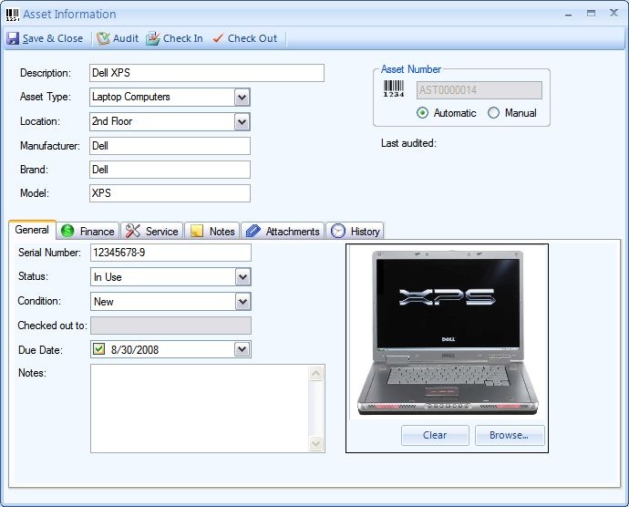Click the Dell XPS laptop image

coord(448,333)
